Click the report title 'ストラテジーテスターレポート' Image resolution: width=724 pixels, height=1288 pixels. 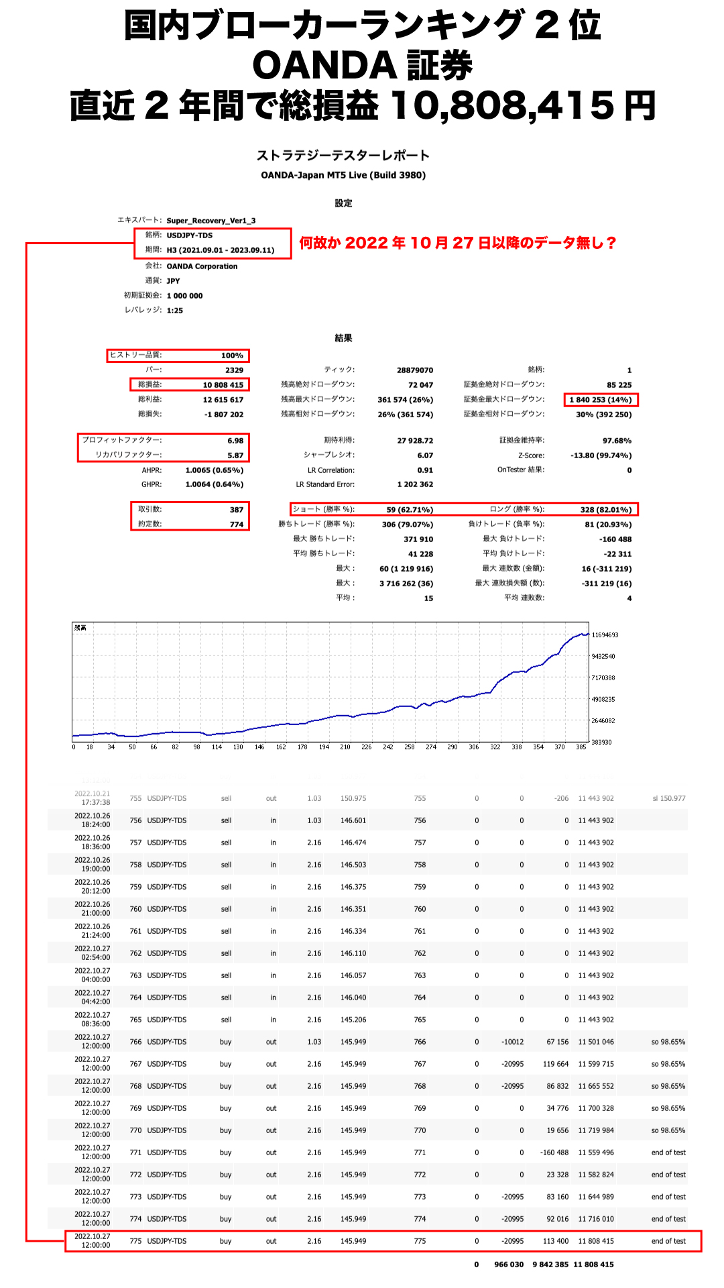[343, 156]
